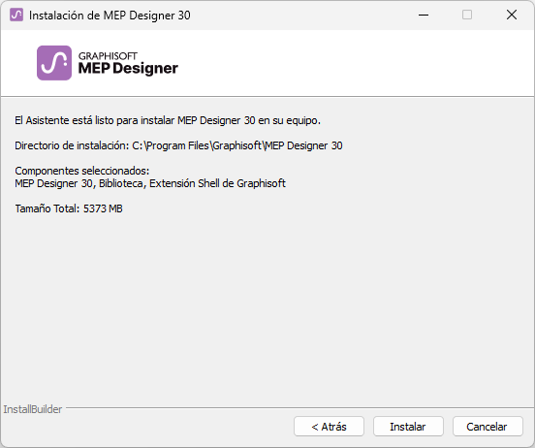Viewport: 535px width, 448px height.
Task: Click the 'Componentes seleccionados:' label
Action: pyautogui.click(x=82, y=171)
